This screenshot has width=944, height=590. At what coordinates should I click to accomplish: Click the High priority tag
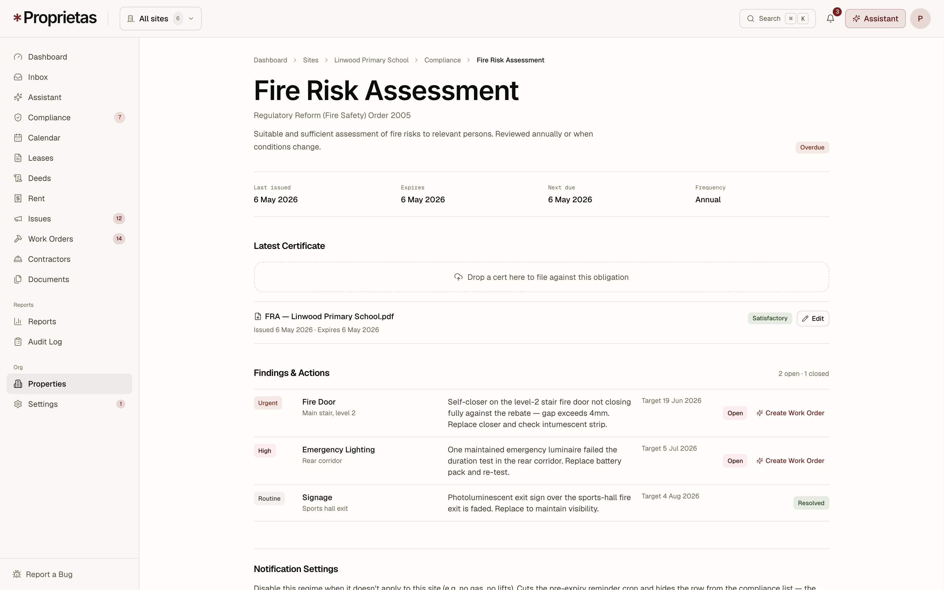[264, 451]
